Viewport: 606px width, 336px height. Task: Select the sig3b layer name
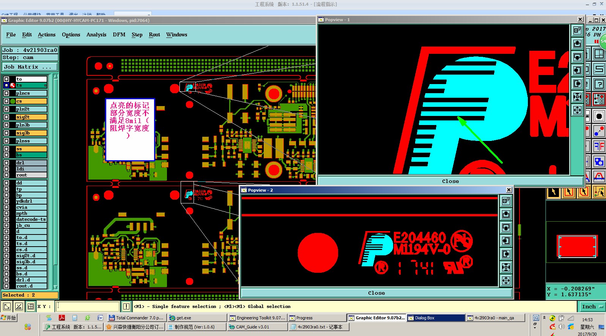[x=31, y=133]
